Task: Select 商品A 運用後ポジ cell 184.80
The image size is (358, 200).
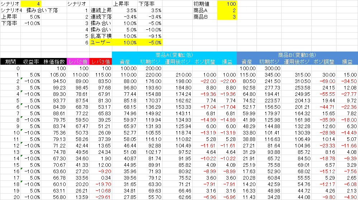Action: [177, 87]
